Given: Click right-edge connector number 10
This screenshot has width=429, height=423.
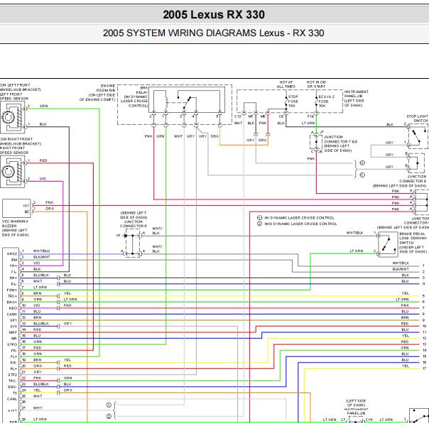Looking at the screenshot, I should (x=424, y=326).
